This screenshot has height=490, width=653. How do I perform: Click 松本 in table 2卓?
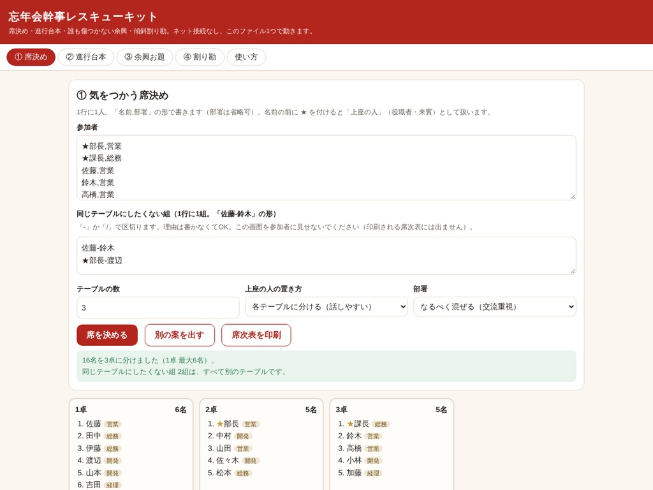(224, 473)
